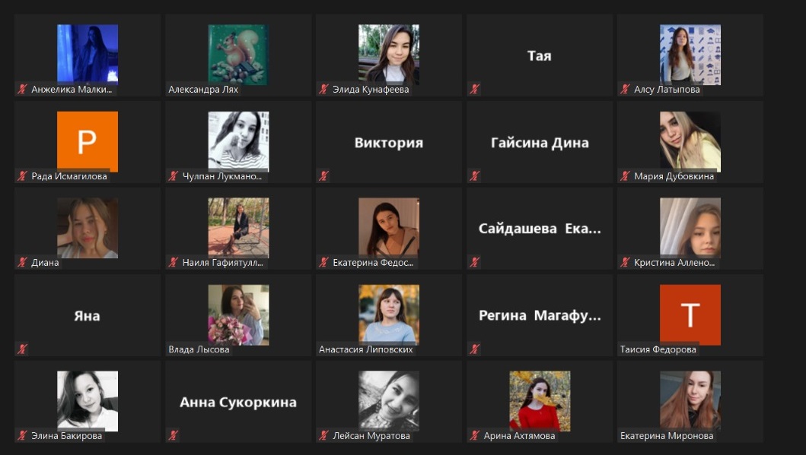Click muted mic icon on Гайсина Дина tile
Screen dimensions: 806x455
pyautogui.click(x=474, y=176)
